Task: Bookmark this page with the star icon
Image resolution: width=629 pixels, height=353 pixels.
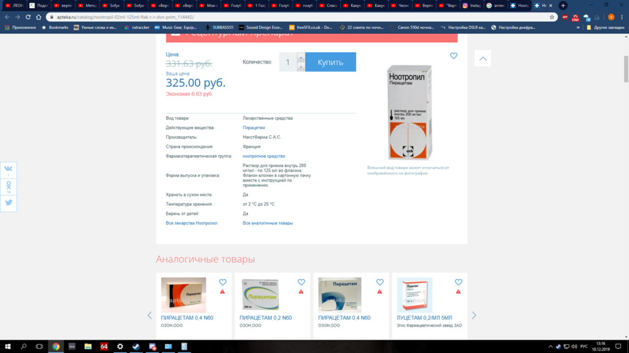Action: (552, 17)
